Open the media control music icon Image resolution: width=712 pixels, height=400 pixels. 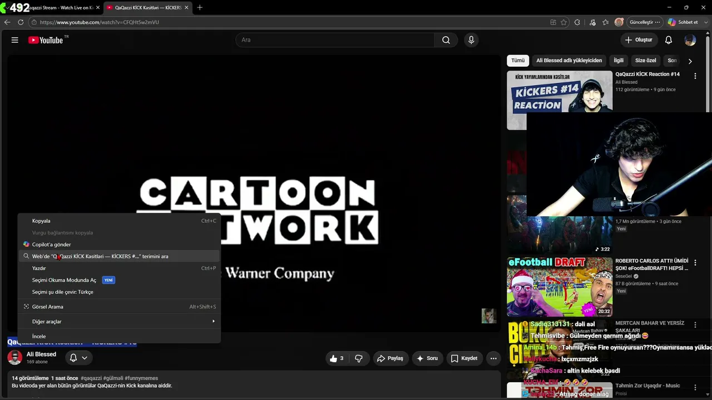592,22
